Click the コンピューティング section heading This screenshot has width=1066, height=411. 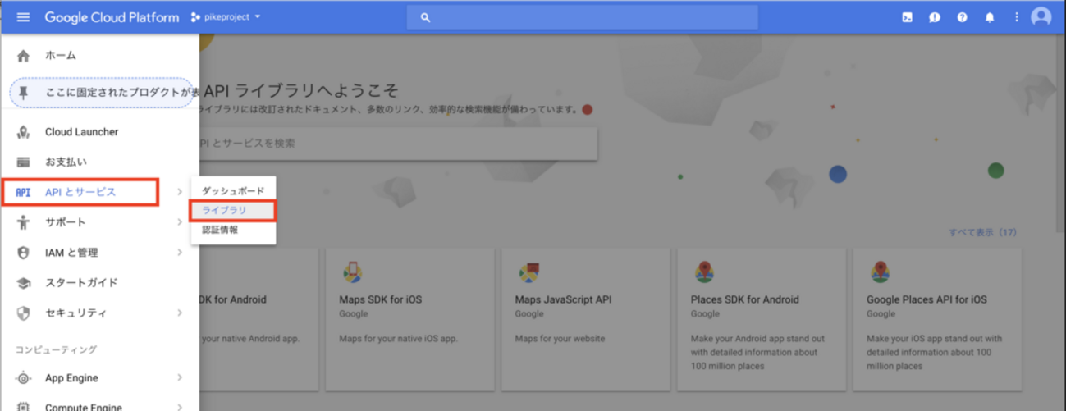(x=56, y=350)
